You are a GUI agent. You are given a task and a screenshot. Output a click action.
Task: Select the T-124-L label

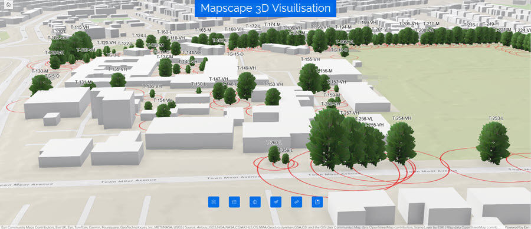(139, 35)
